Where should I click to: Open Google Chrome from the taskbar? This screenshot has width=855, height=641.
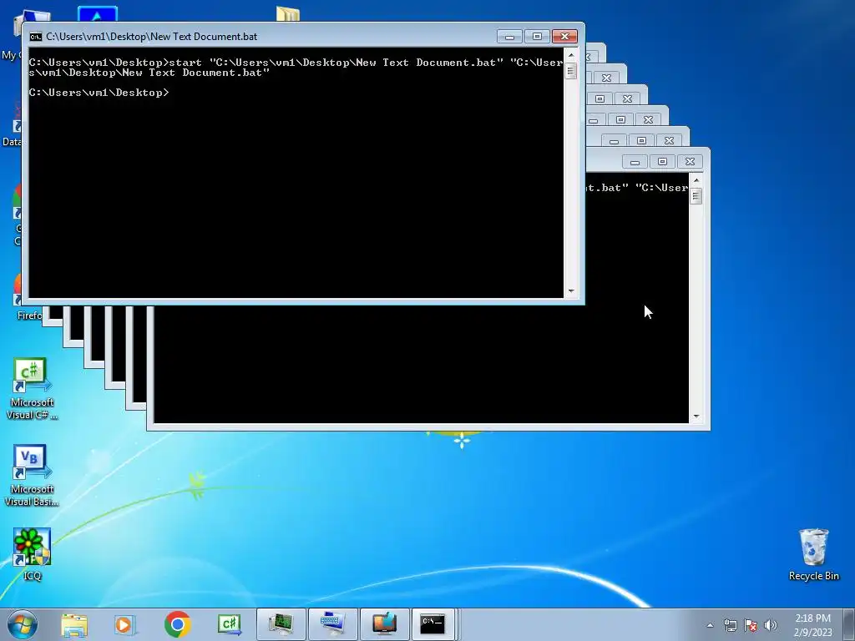pyautogui.click(x=177, y=624)
